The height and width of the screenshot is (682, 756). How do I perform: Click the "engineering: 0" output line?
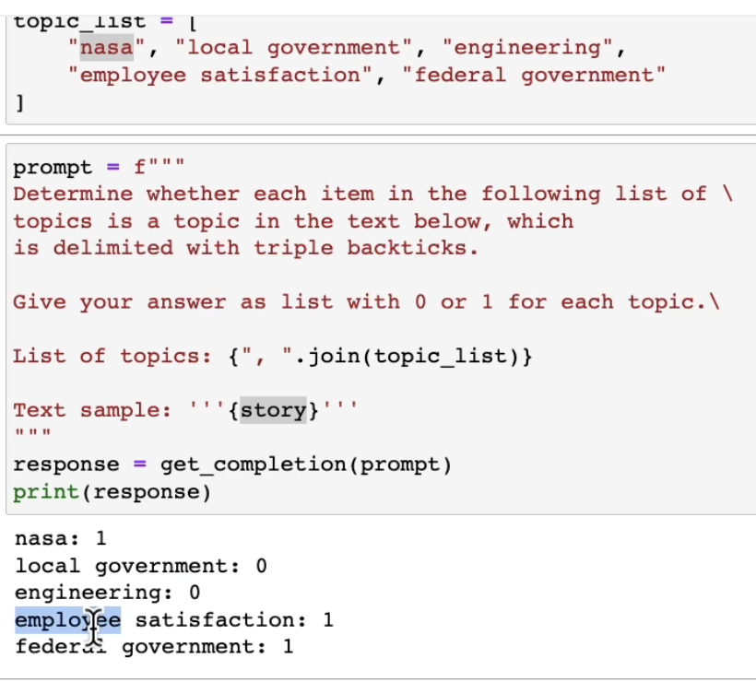point(108,593)
